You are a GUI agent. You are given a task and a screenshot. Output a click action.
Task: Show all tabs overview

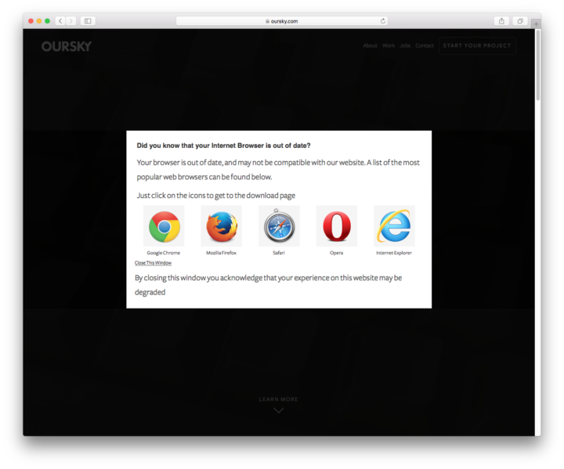click(520, 21)
